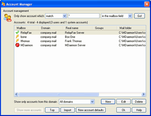The width and height of the screenshot is (151, 116).
Task: Click 'RelayFax Server' real name cell
Action: click(x=75, y=33)
